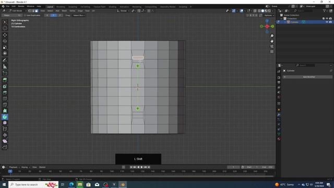This screenshot has width=334, height=188.
Task: Select the Annotate tool
Action: coord(5,61)
